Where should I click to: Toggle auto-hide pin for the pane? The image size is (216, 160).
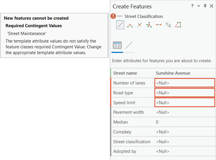click(x=205, y=6)
